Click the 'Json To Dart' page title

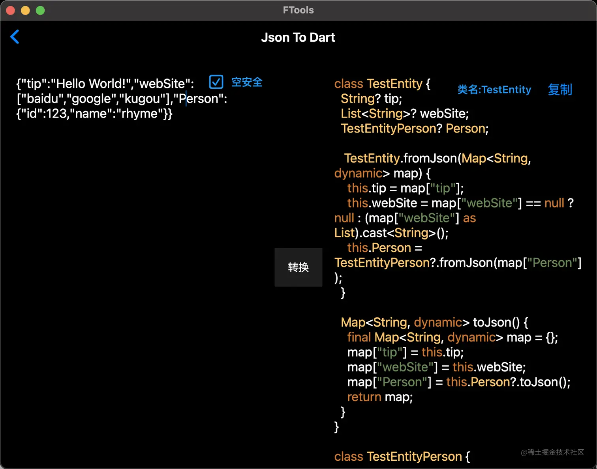tap(298, 37)
